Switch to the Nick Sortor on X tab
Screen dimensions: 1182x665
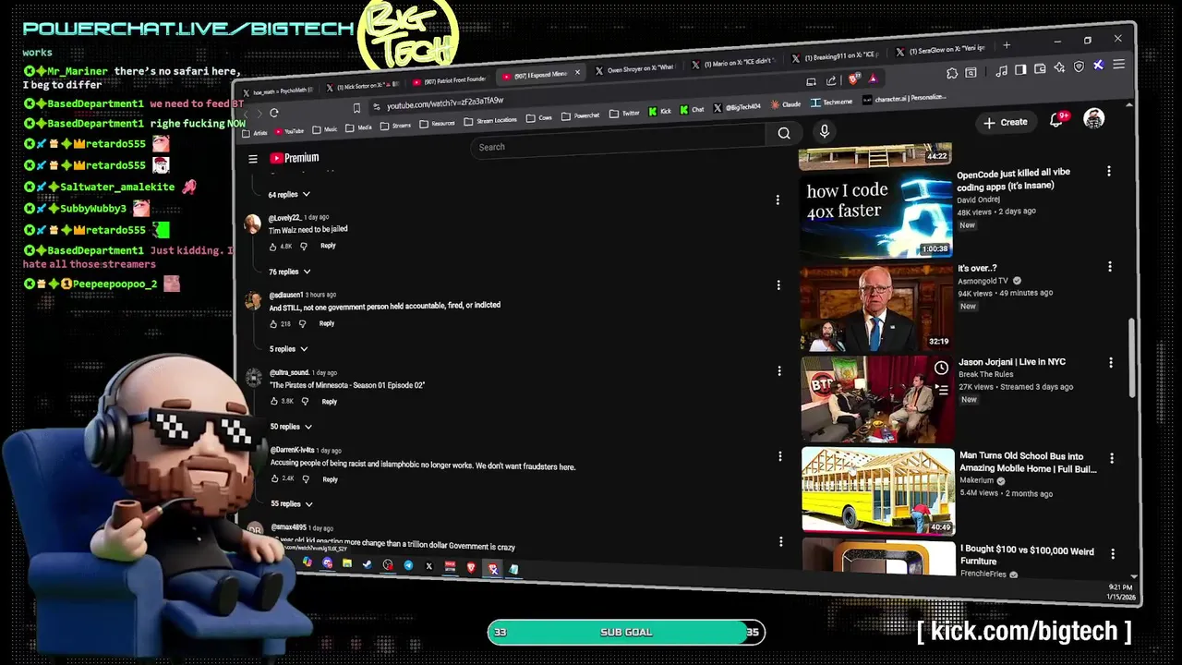(x=363, y=88)
